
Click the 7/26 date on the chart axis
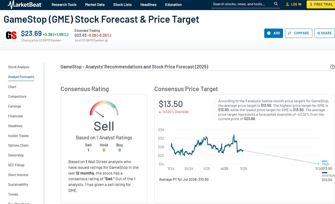tap(319, 169)
